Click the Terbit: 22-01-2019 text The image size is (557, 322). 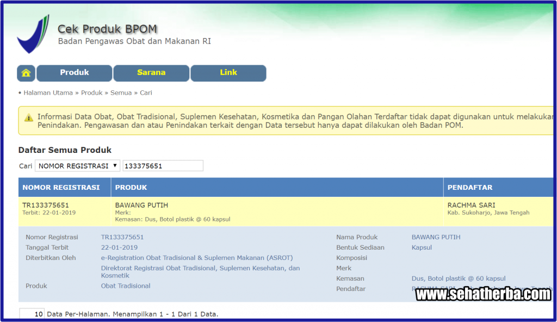point(49,213)
